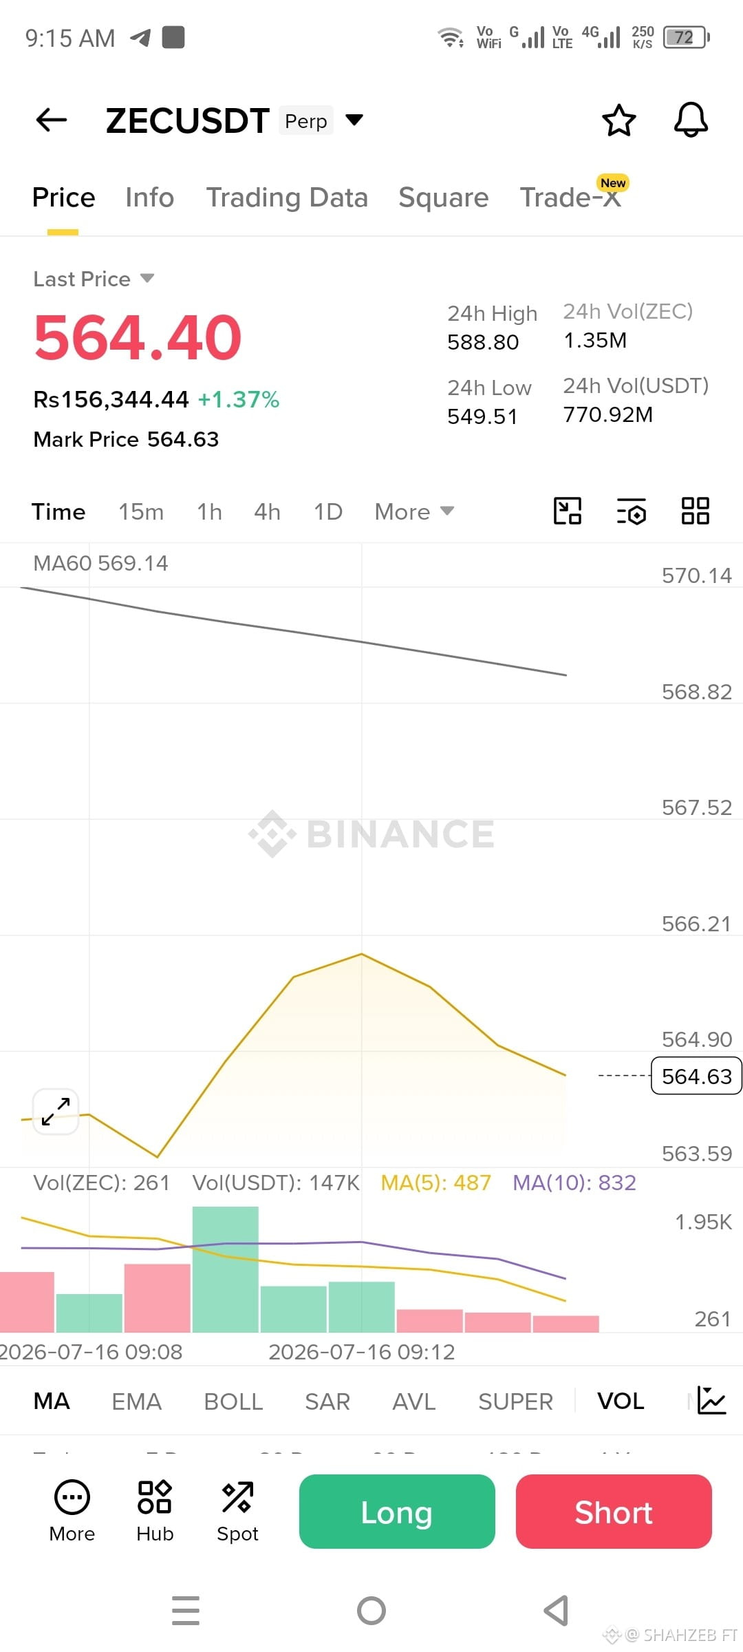Switch to the Trading Data tab
Image resolution: width=743 pixels, height=1652 pixels.
[x=287, y=198]
